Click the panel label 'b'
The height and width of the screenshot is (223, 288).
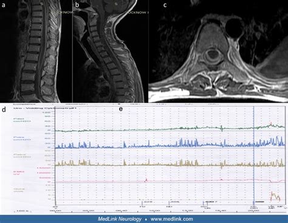click(77, 5)
